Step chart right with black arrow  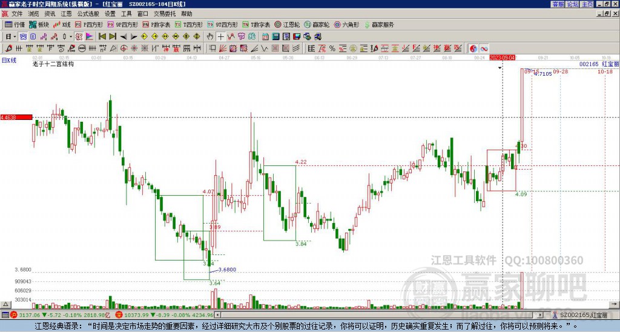[x=134, y=37]
